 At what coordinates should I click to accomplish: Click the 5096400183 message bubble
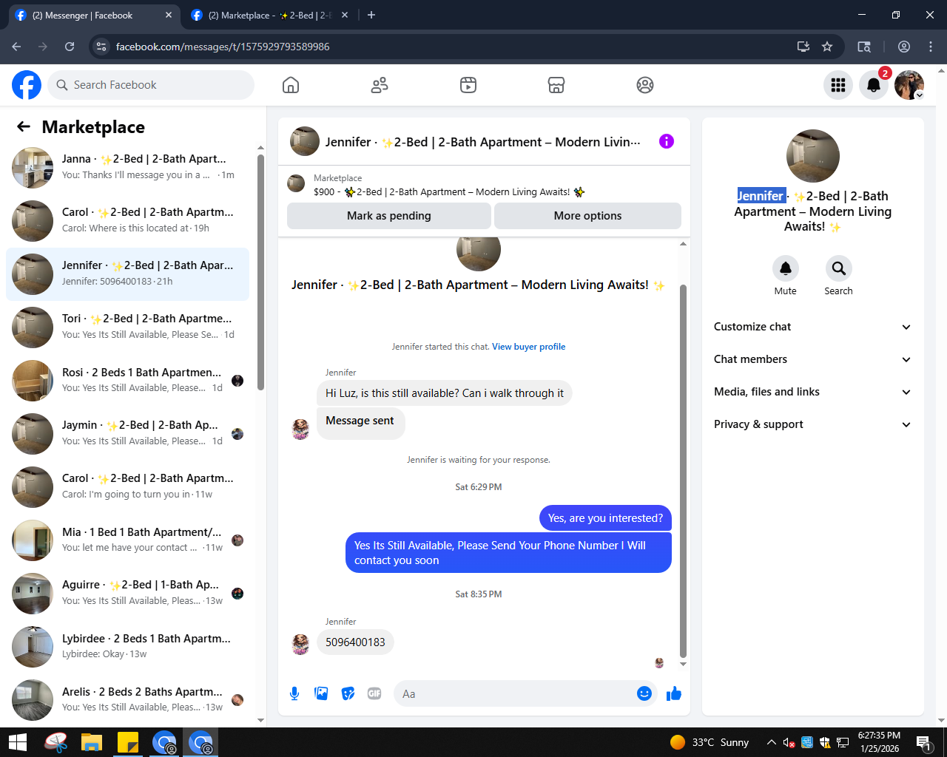tap(355, 642)
